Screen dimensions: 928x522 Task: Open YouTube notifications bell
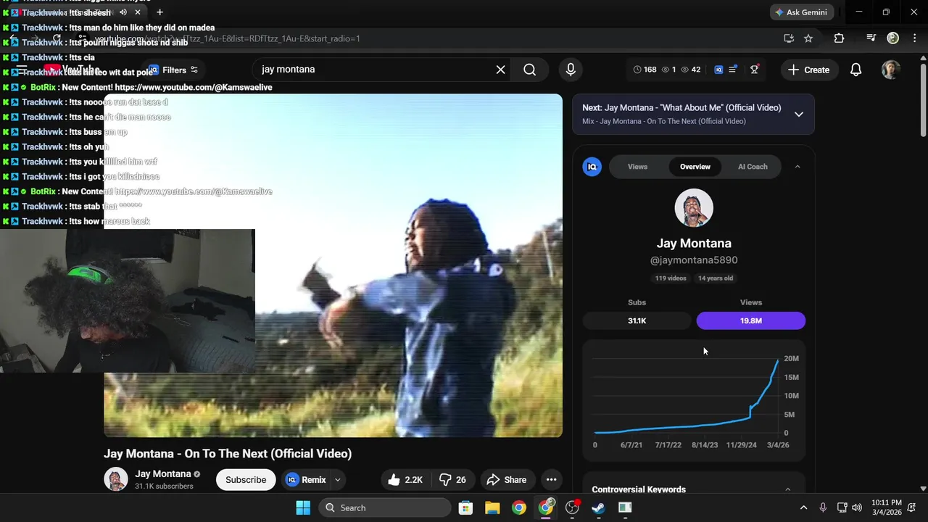(x=856, y=70)
